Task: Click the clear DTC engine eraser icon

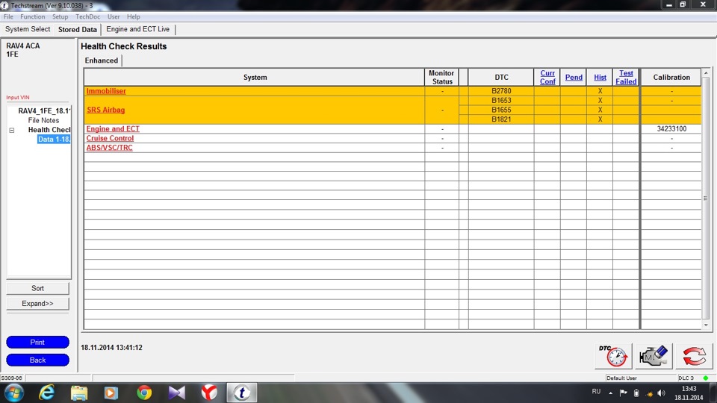Action: pyautogui.click(x=654, y=356)
